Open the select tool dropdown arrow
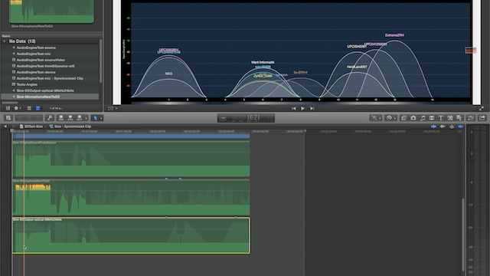 tap(101, 118)
